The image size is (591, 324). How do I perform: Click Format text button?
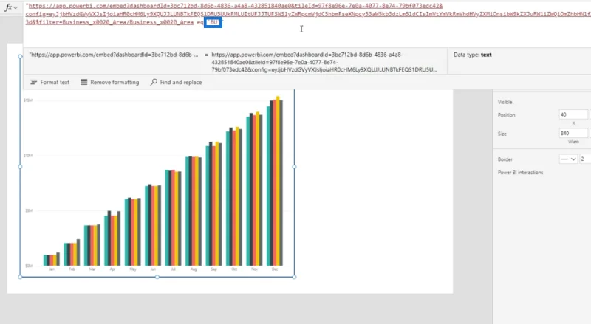click(49, 82)
